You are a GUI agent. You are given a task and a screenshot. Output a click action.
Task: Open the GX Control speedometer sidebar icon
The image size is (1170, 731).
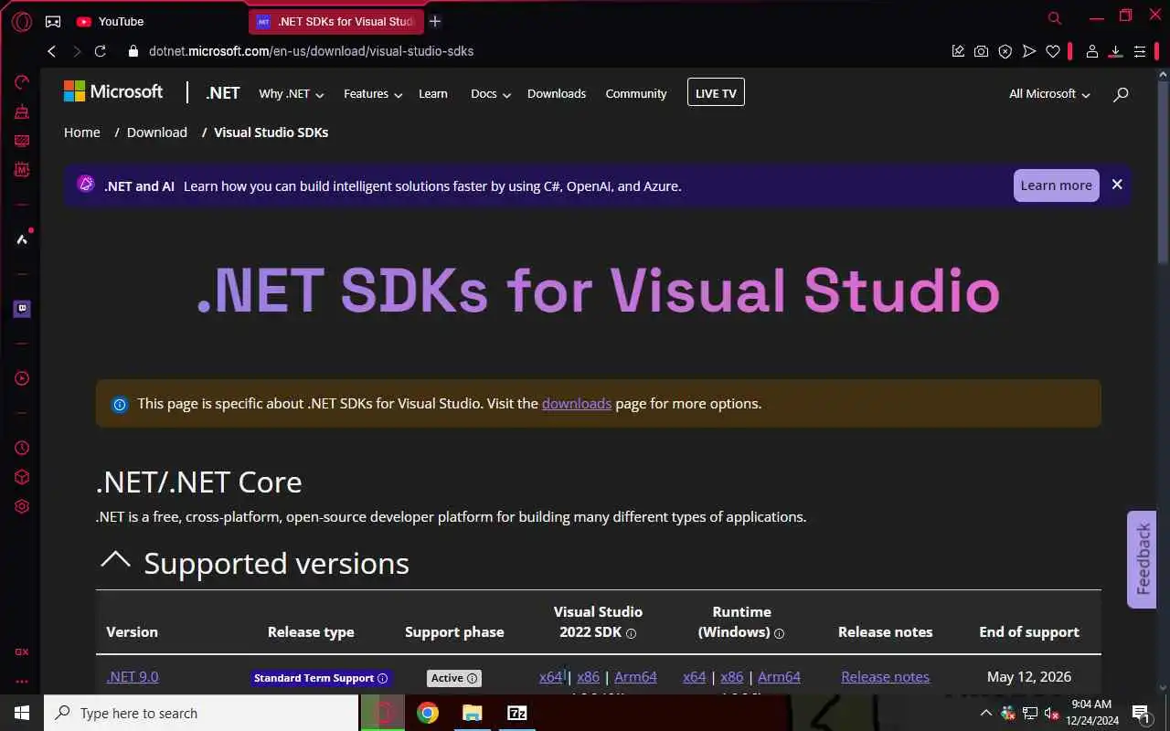click(22, 82)
